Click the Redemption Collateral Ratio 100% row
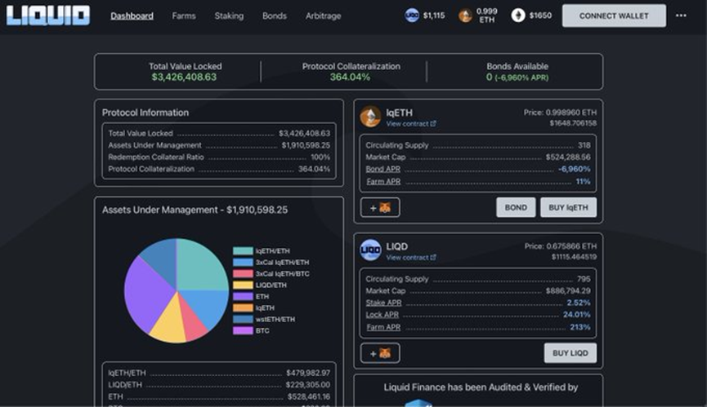 (x=219, y=157)
